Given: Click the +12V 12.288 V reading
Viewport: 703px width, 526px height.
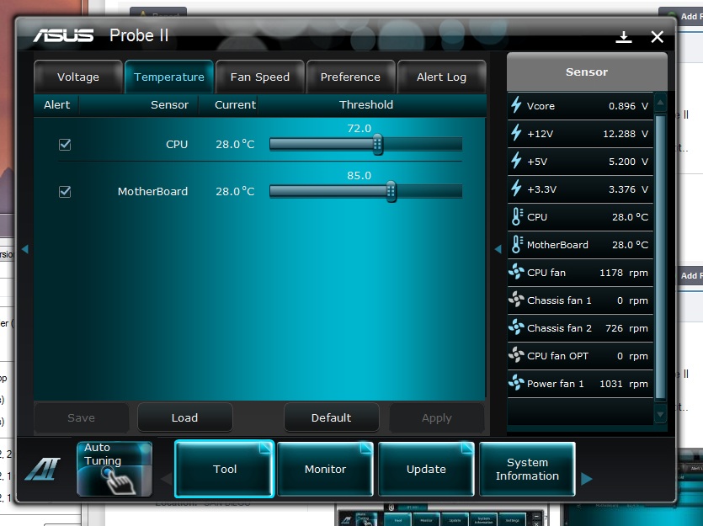Looking at the screenshot, I should click(x=626, y=134).
